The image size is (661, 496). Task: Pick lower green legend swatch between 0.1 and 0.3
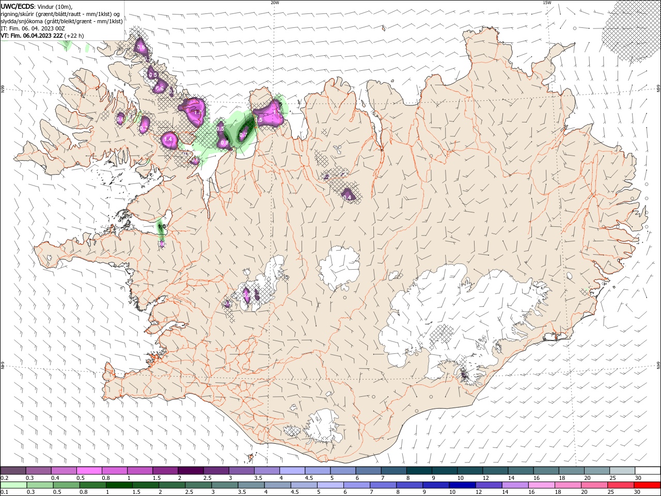click(x=13, y=485)
